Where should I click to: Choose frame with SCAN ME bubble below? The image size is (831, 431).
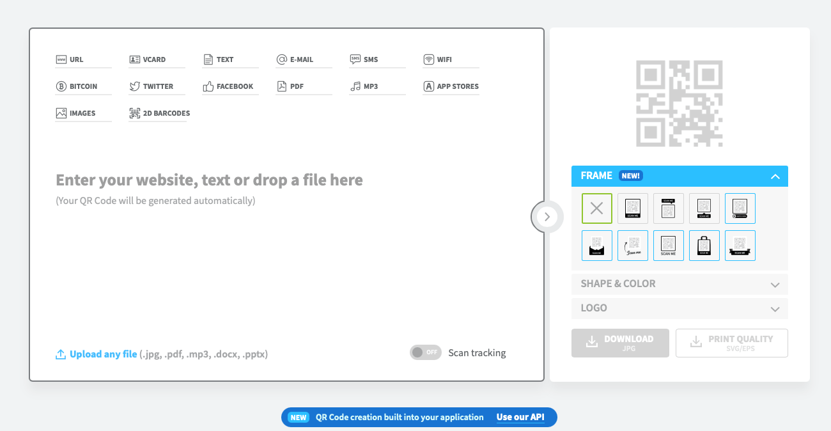coord(704,208)
